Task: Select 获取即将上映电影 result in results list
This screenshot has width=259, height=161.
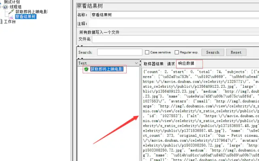Action: pyautogui.click(x=107, y=69)
